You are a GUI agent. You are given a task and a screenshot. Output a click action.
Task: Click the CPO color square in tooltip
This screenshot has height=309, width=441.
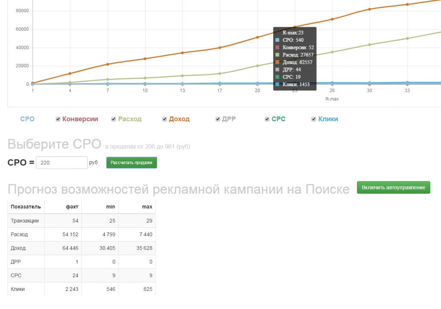[x=277, y=40]
